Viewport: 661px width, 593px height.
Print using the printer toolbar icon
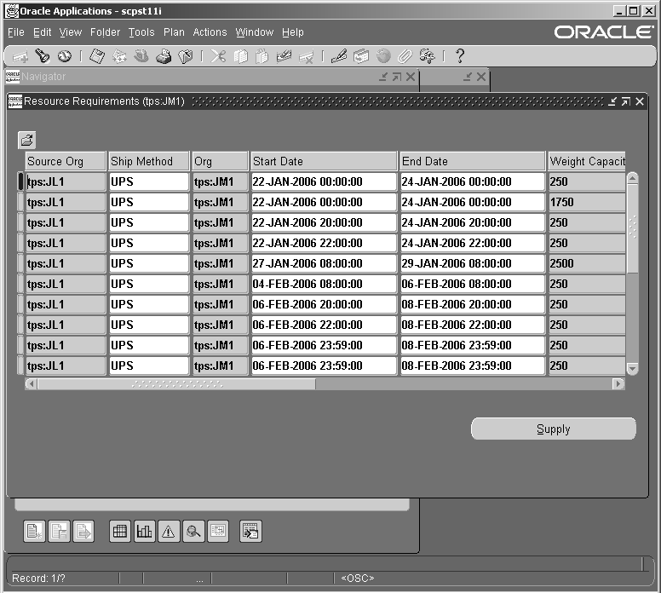164,56
